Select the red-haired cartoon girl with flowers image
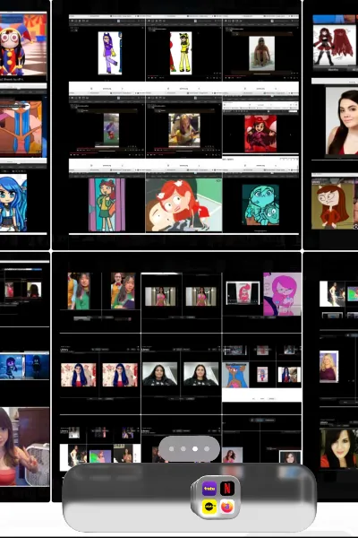 184,204
